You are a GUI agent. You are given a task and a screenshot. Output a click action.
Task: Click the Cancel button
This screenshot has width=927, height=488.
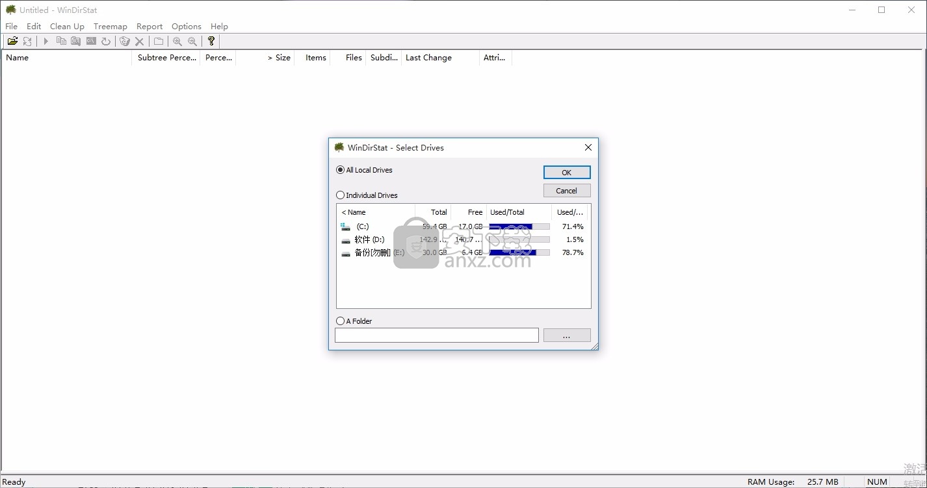pyautogui.click(x=567, y=191)
